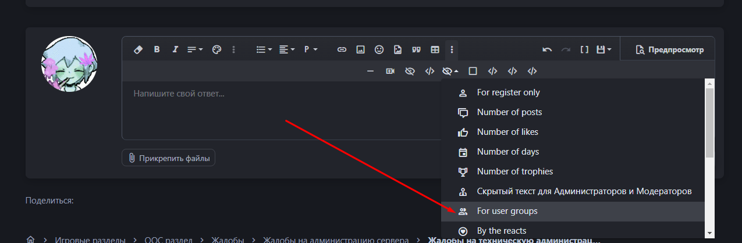Toggle italic formatting

pos(175,49)
